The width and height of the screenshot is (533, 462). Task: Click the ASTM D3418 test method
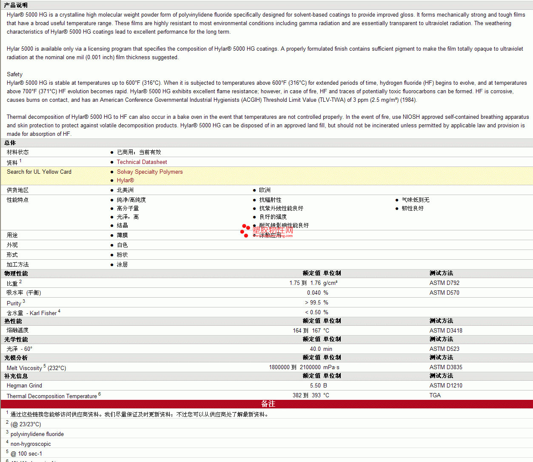pyautogui.click(x=446, y=330)
